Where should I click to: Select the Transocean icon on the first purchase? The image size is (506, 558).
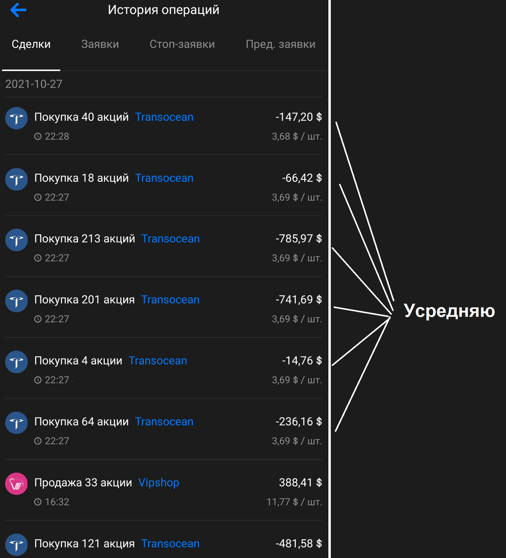click(x=16, y=118)
